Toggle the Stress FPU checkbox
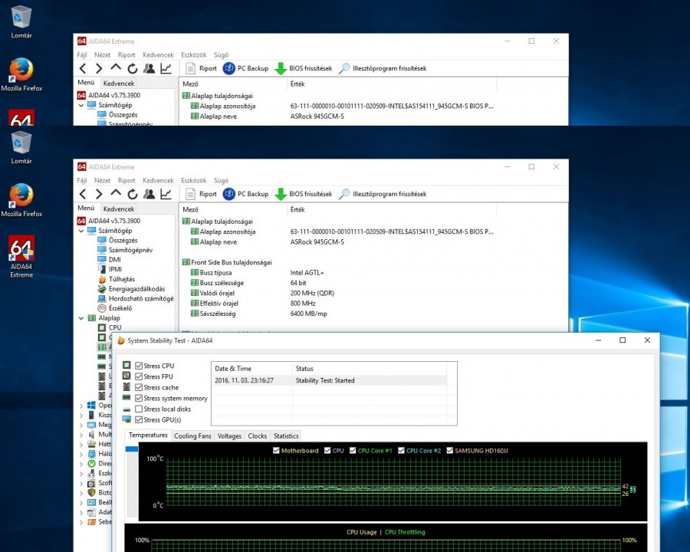This screenshot has width=690, height=552. [139, 376]
